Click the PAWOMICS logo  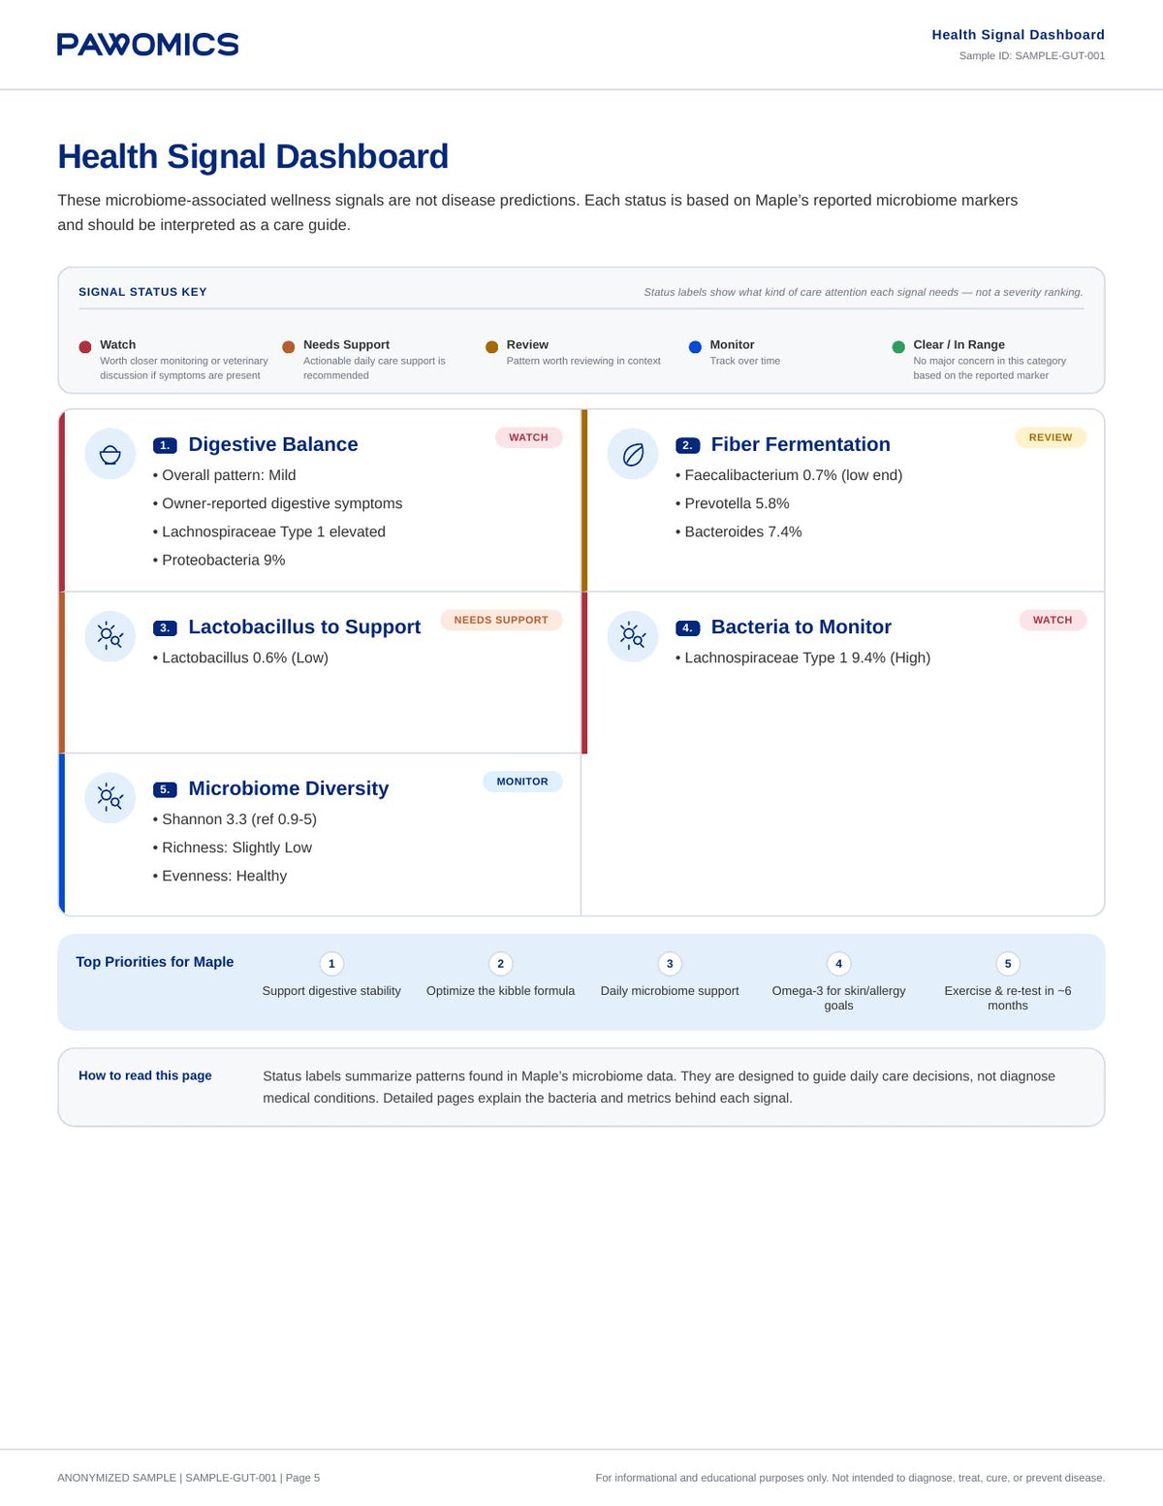point(147,44)
